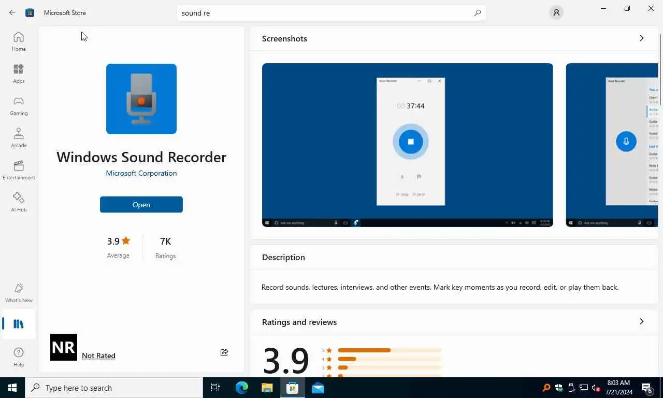Launch Microsoft Edge from the taskbar
This screenshot has height=398, width=663.
click(242, 388)
